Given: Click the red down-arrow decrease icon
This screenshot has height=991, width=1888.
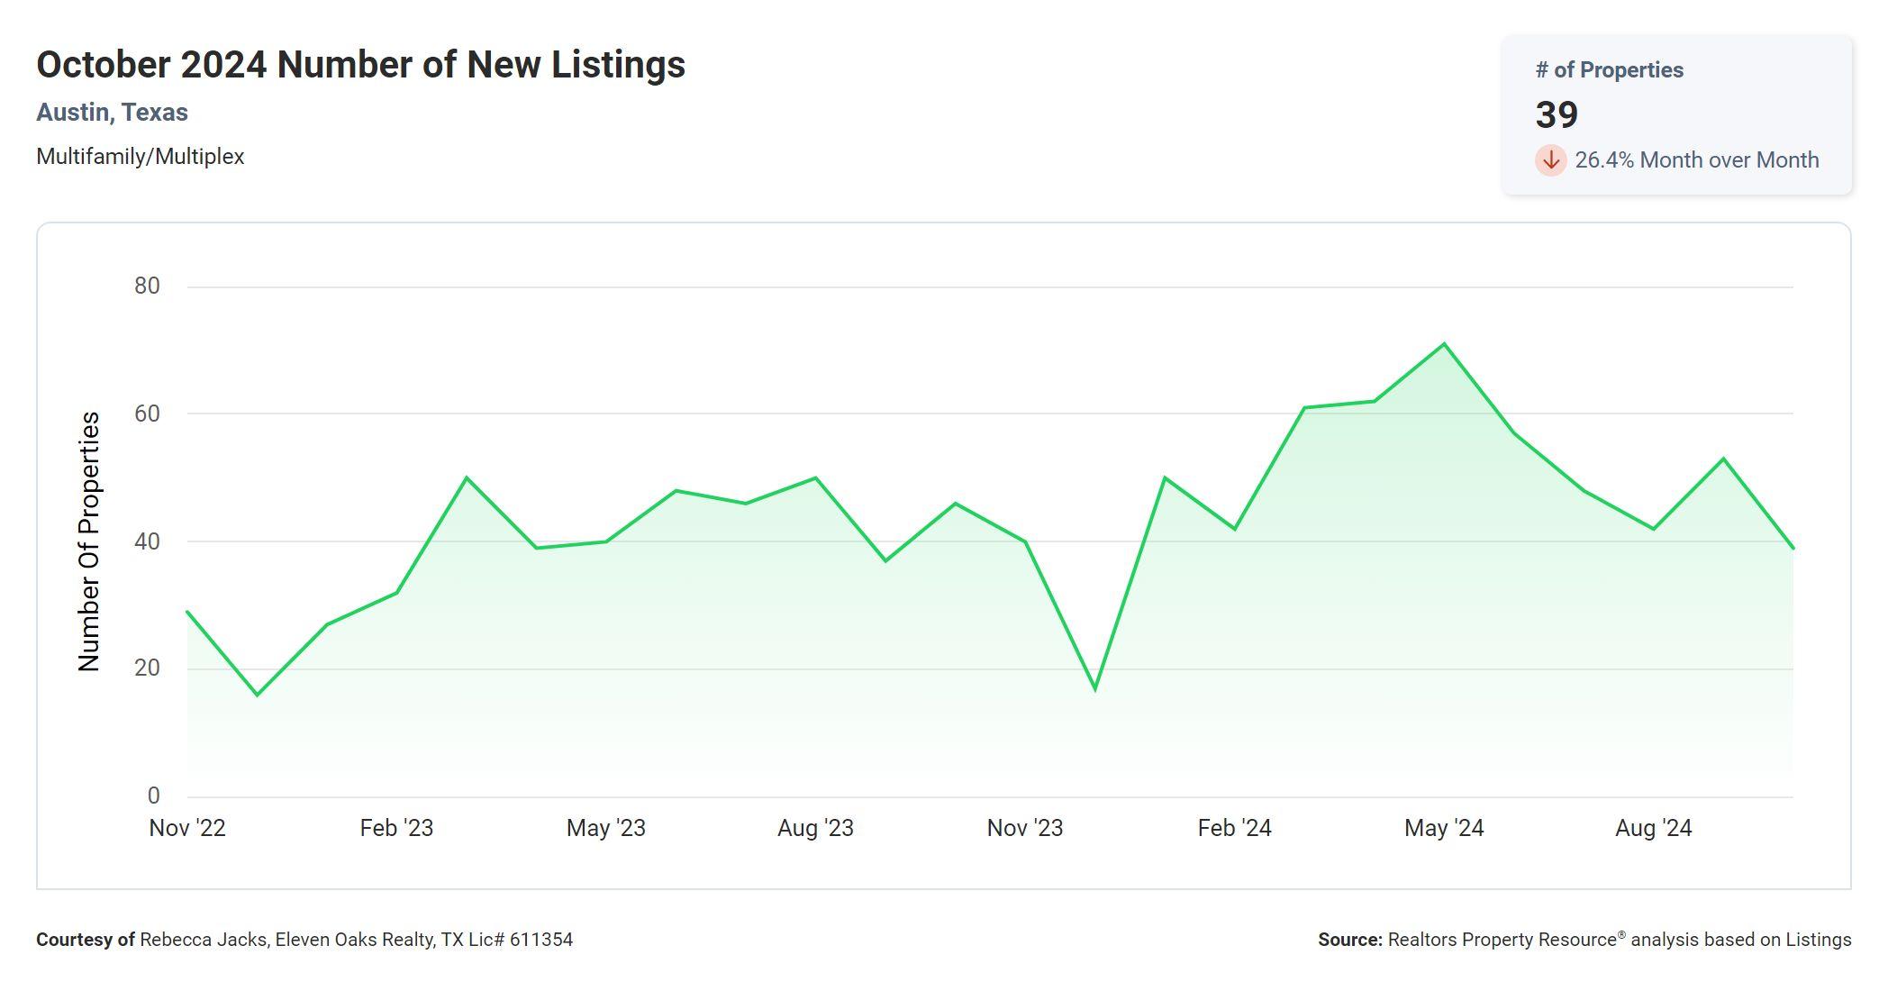Looking at the screenshot, I should pos(1550,160).
